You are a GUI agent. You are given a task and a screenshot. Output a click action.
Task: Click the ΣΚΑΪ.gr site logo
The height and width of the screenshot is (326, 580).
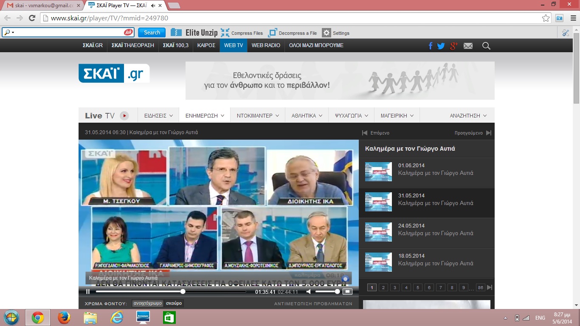coord(114,73)
